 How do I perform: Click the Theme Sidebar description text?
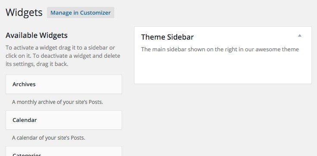[x=220, y=49]
